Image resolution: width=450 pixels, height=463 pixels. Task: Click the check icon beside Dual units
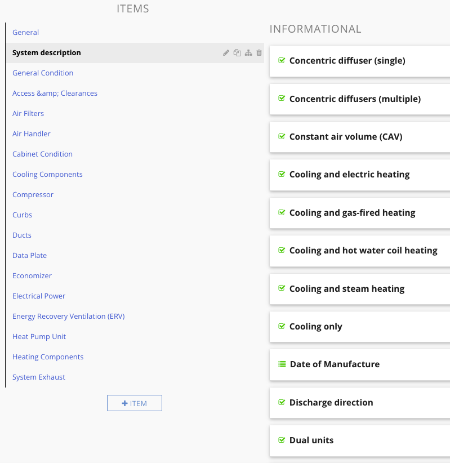[x=282, y=440]
